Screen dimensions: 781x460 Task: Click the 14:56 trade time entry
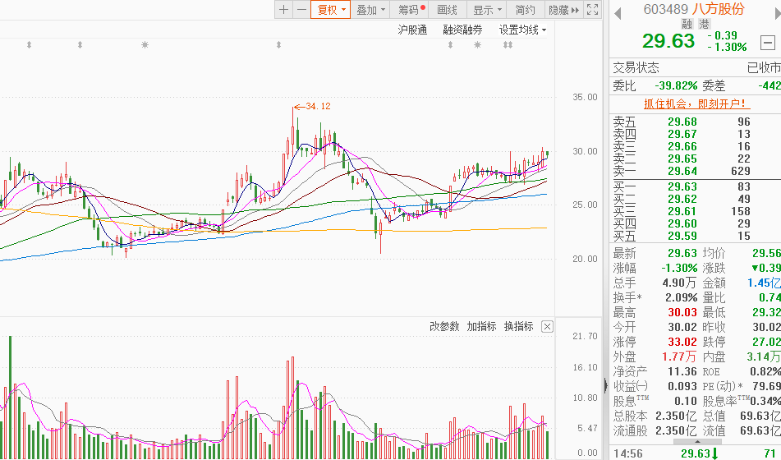point(628,453)
